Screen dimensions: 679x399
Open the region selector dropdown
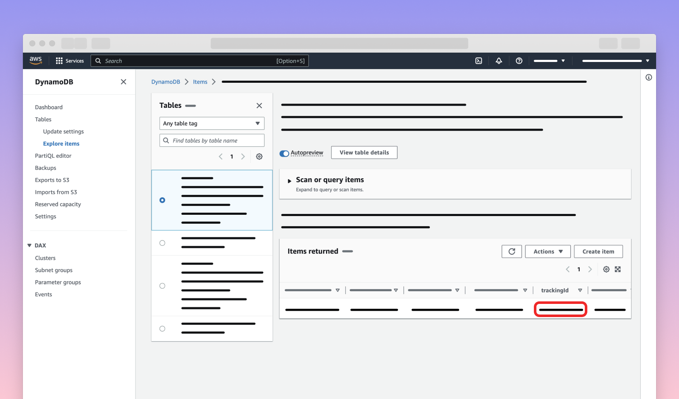[x=550, y=61]
